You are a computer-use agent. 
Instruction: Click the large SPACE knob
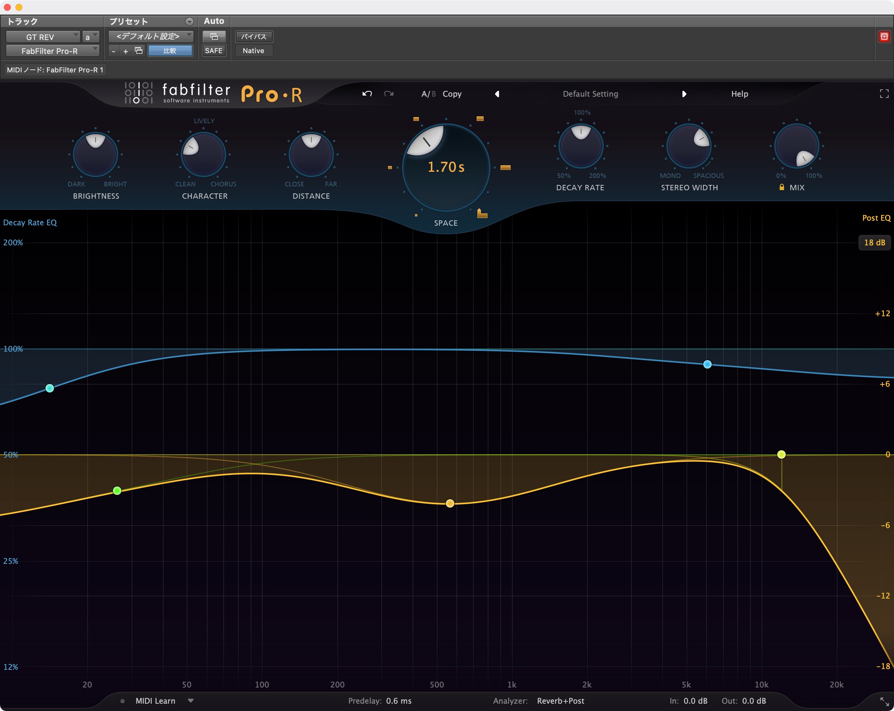(x=446, y=168)
